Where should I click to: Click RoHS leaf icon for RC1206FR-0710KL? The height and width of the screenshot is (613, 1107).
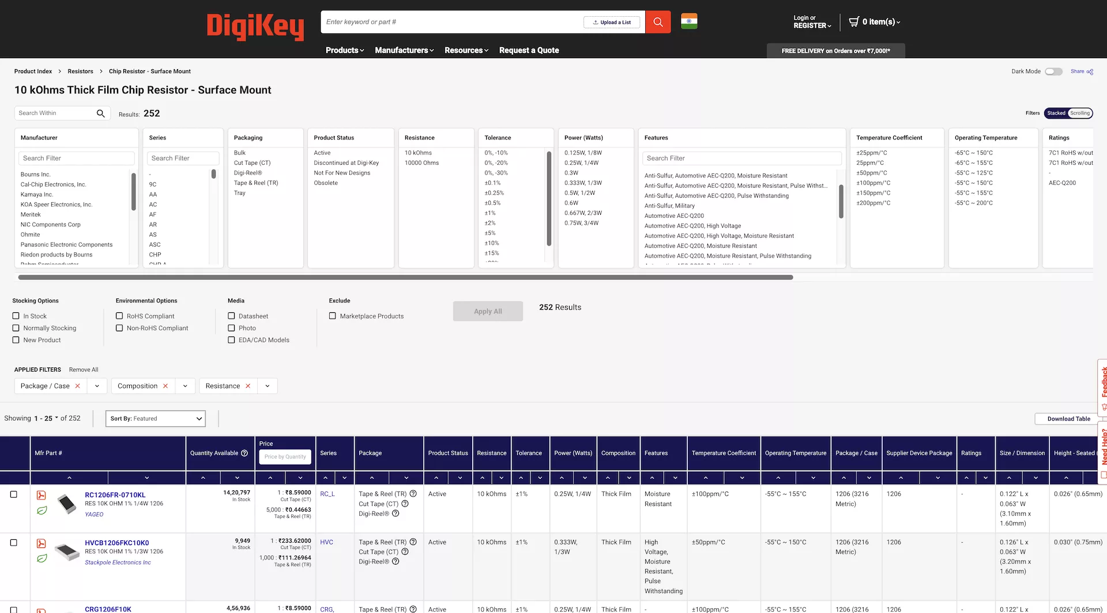click(x=42, y=510)
